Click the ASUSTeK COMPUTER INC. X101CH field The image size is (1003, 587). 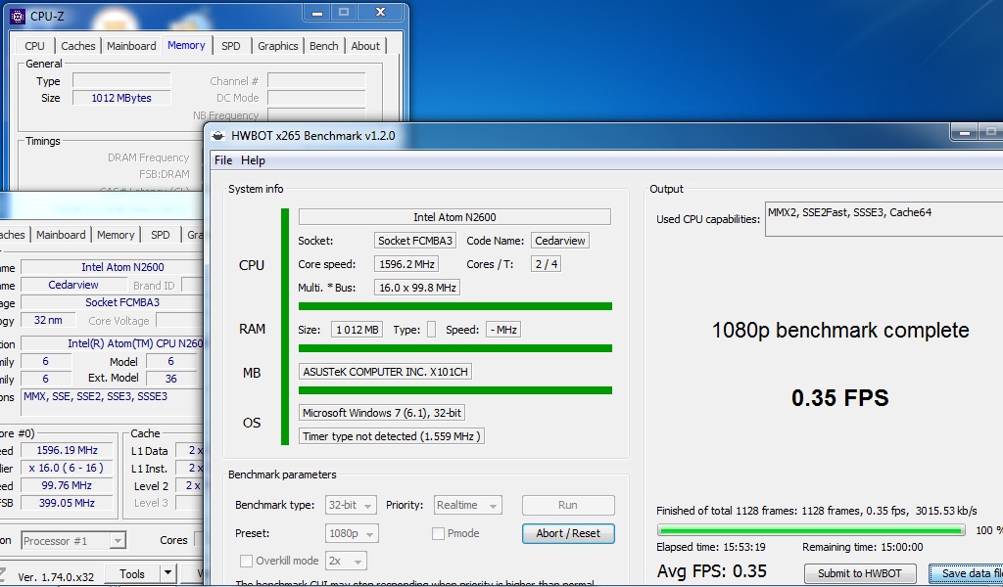coord(385,372)
